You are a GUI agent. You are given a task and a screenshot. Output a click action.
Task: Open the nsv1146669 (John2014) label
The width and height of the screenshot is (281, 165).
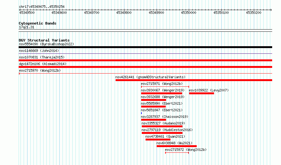39,51
